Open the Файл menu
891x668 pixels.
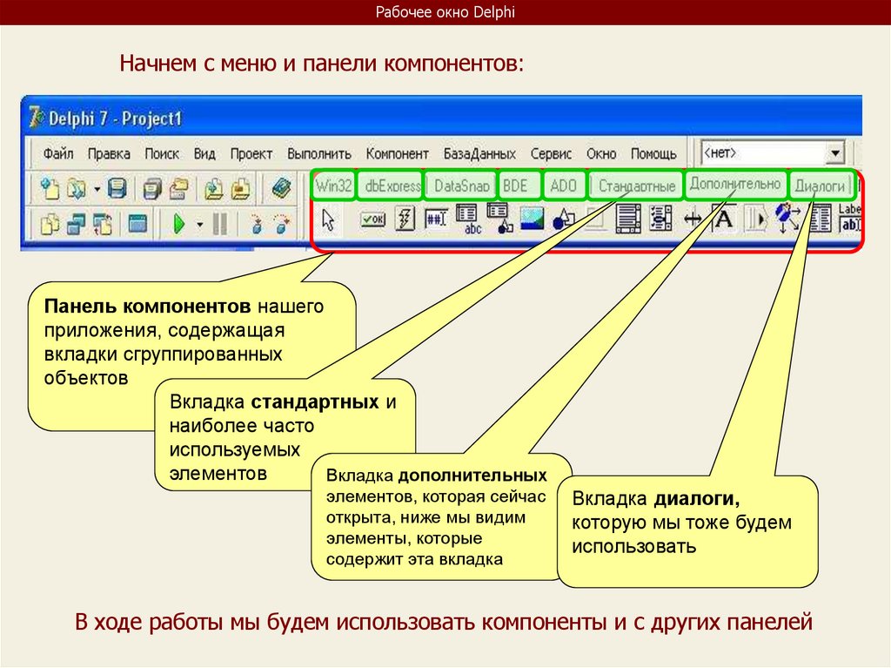point(58,153)
